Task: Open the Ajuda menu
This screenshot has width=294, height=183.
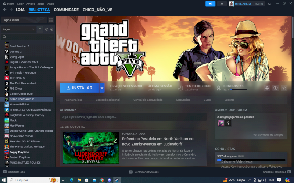Action: [x=50, y=4]
